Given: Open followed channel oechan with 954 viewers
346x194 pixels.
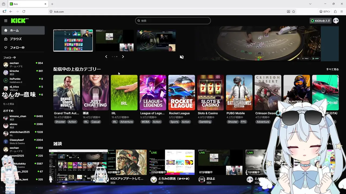Looking at the screenshot, I should click(23, 65).
